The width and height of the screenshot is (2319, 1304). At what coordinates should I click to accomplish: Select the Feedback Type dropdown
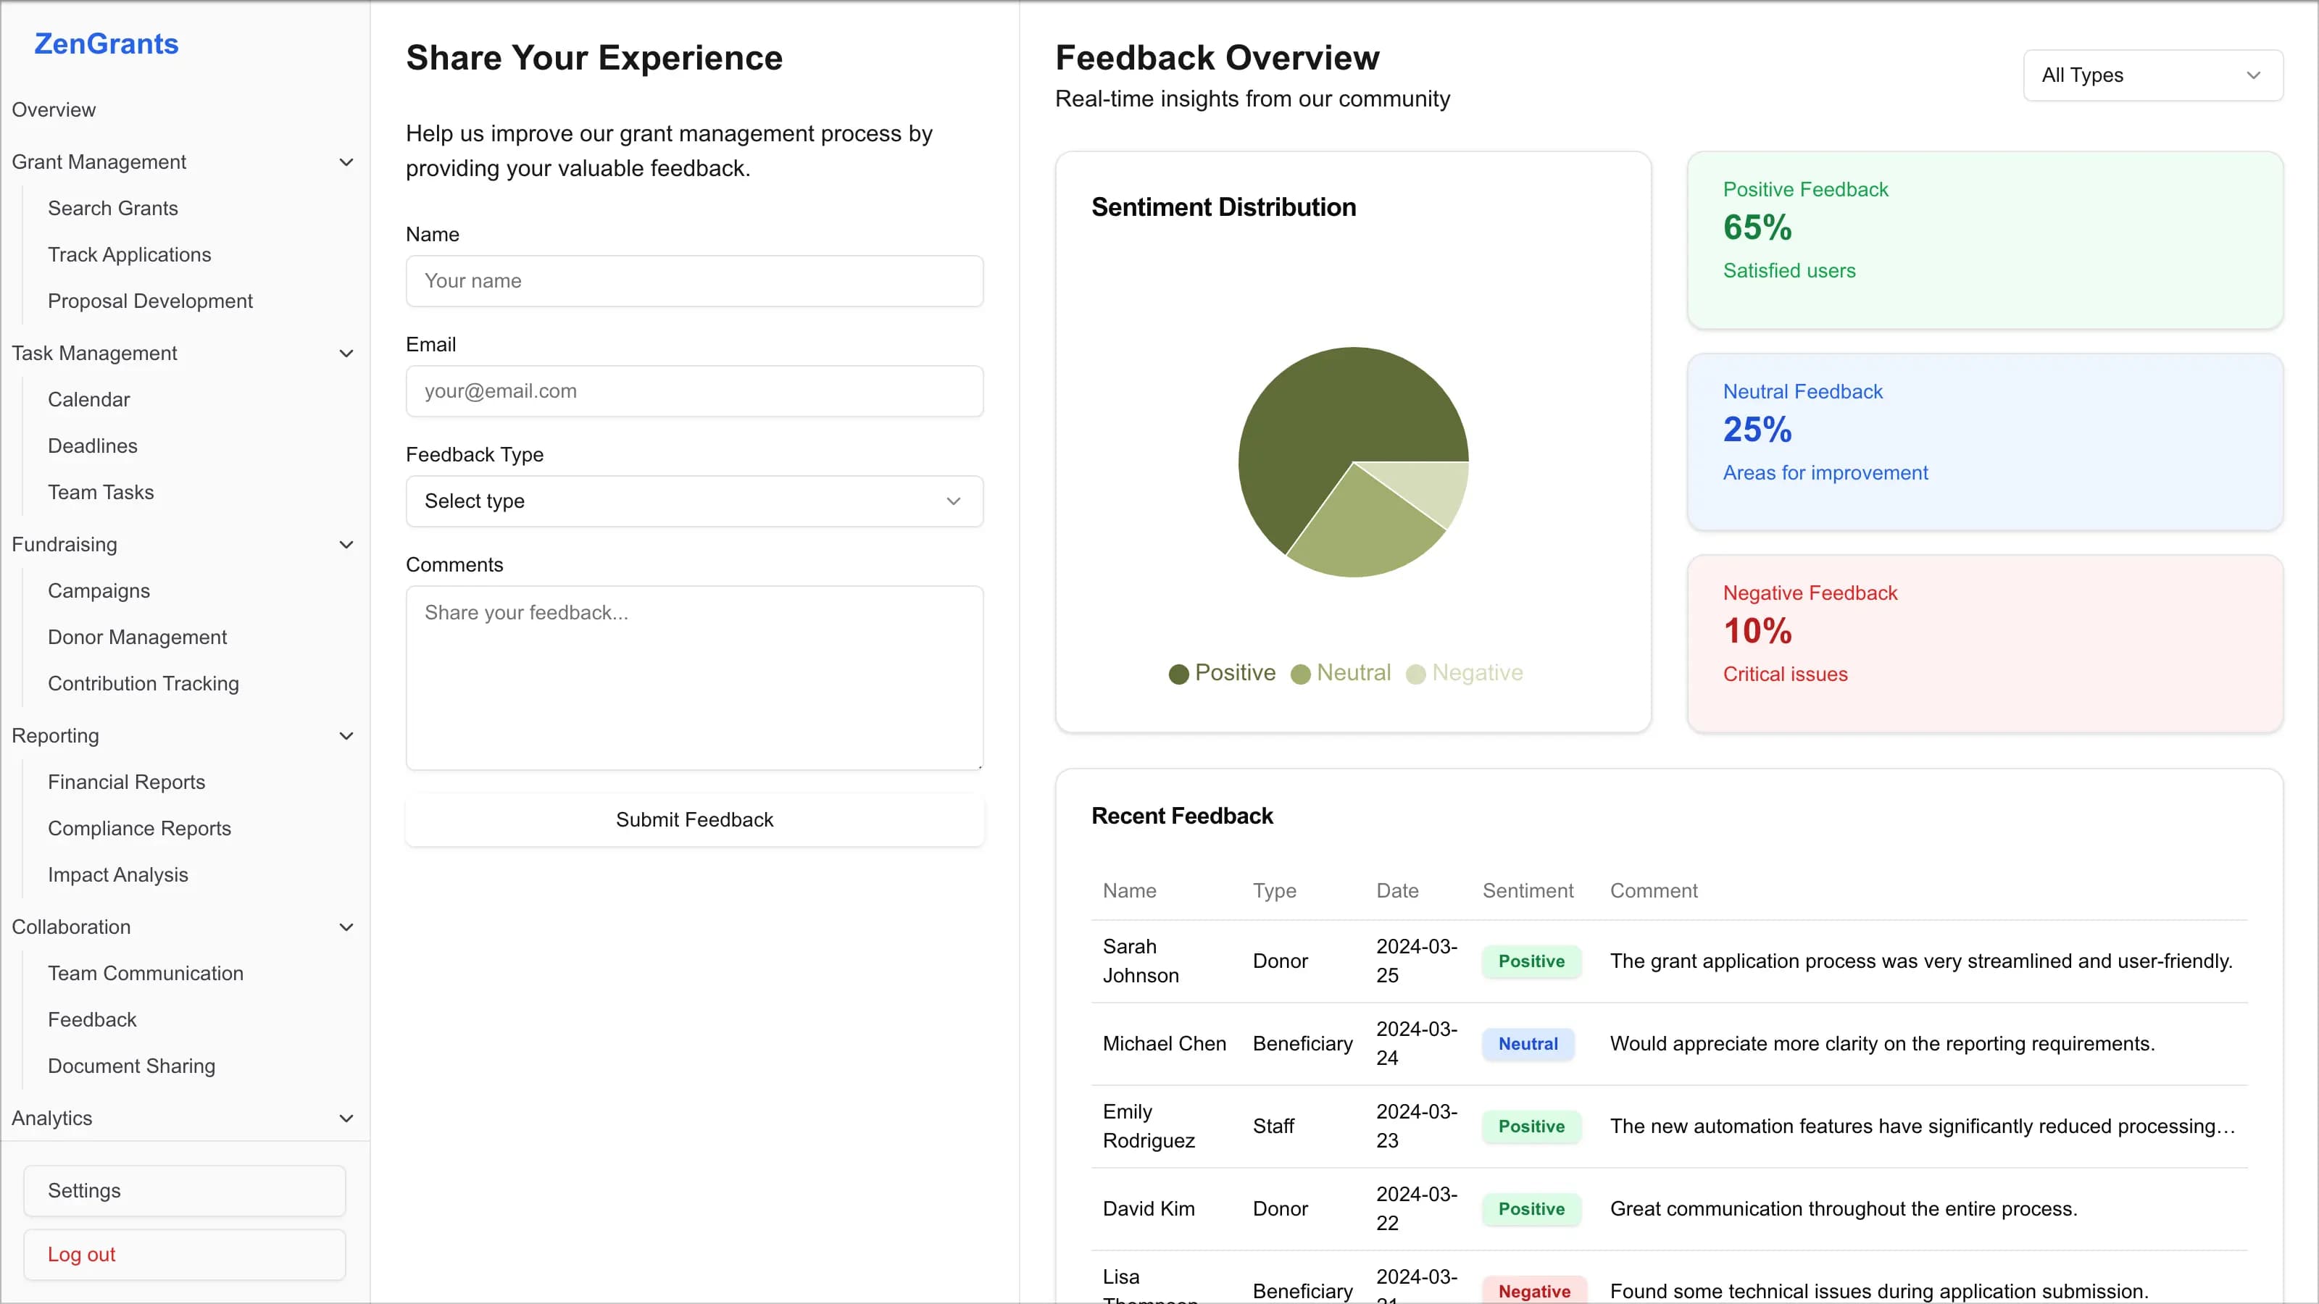click(694, 501)
